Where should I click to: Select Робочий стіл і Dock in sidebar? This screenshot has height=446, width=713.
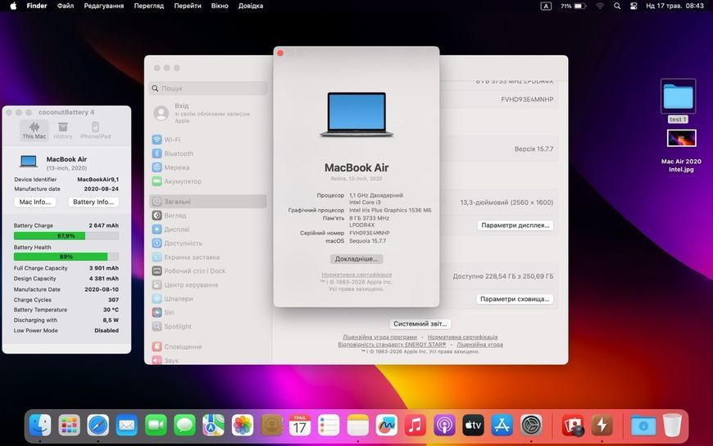pos(208,271)
